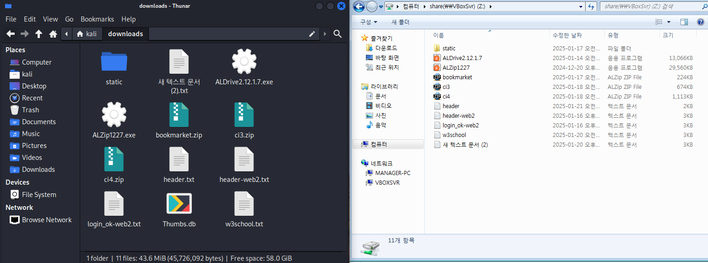
Task: Go back in Thunar toolbar
Action: (x=11, y=34)
